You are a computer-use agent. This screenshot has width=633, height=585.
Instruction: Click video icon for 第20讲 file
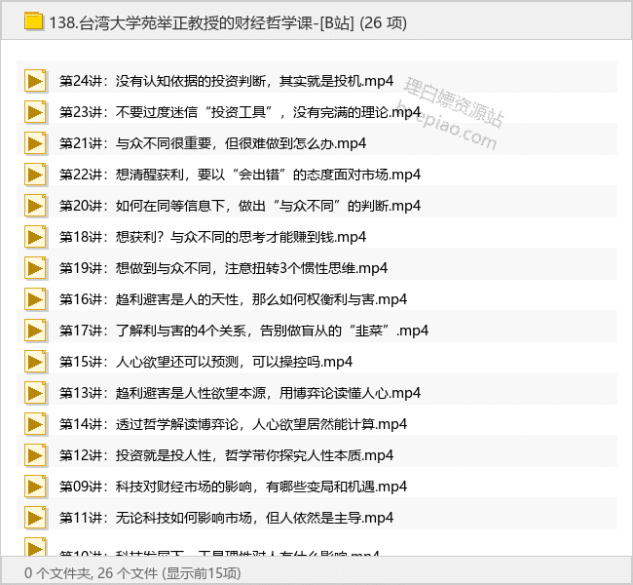(35, 206)
